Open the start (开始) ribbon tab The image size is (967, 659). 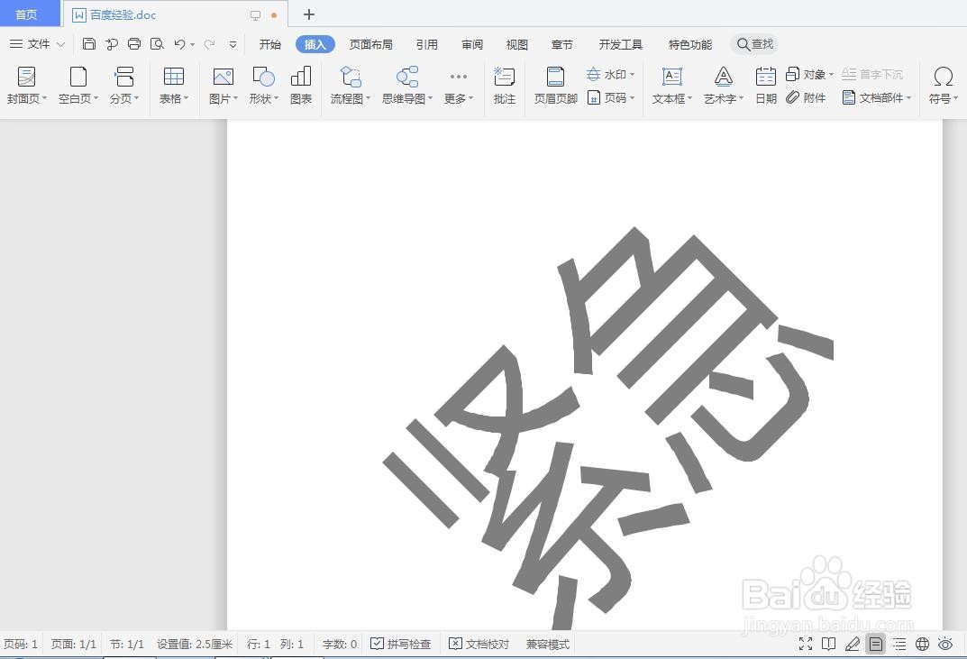click(269, 44)
